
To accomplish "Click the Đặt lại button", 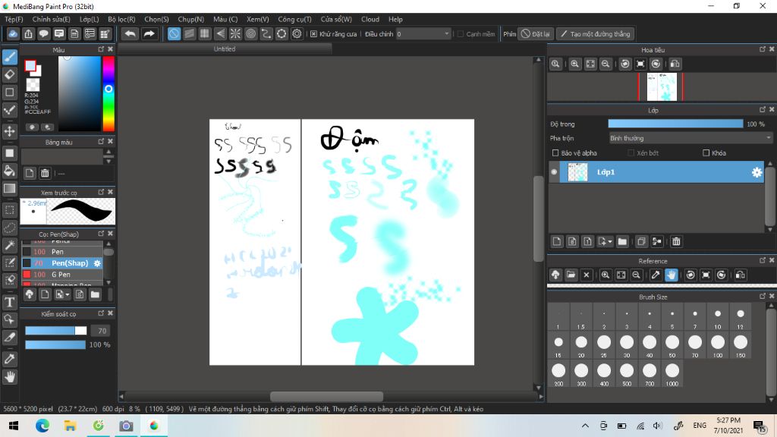I will click(x=535, y=33).
